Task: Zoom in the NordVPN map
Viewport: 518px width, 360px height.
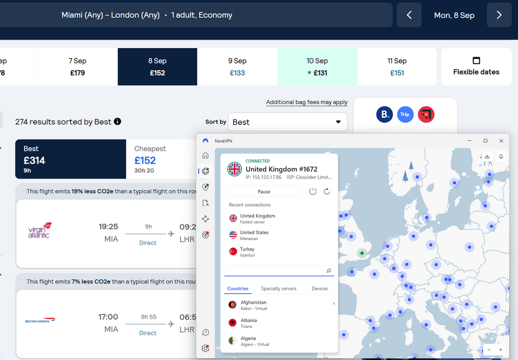Action: (x=501, y=350)
